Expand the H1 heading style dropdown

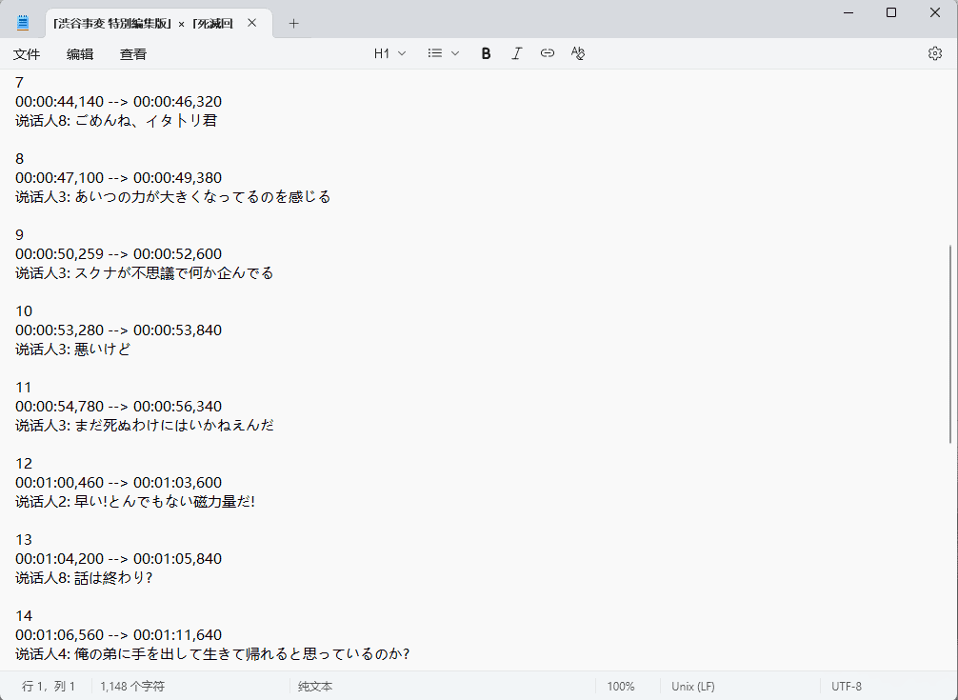pyautogui.click(x=389, y=54)
